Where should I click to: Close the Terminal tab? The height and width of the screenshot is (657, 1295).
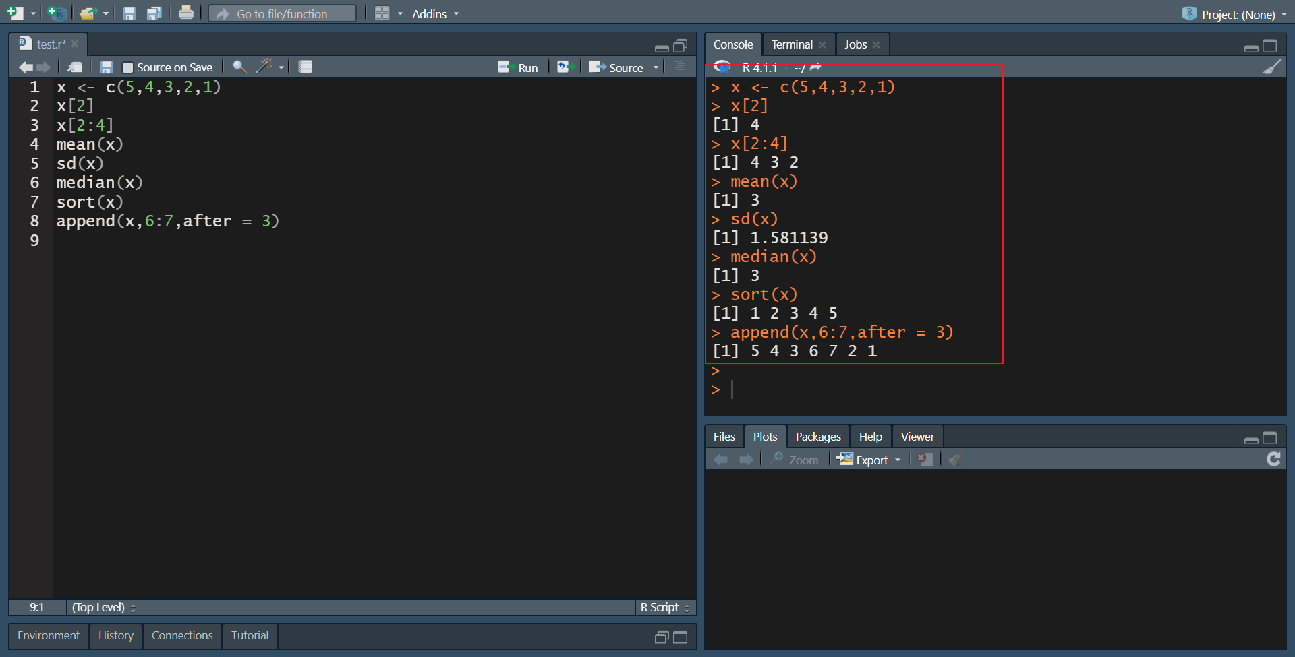click(822, 44)
